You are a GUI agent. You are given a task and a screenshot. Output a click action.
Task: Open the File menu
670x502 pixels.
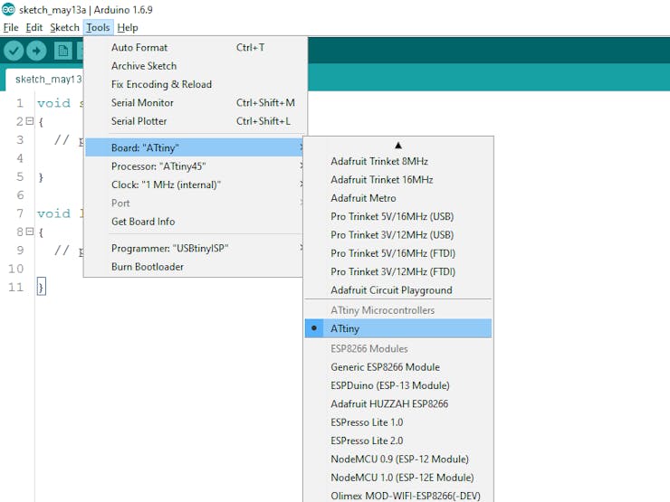[x=11, y=28]
